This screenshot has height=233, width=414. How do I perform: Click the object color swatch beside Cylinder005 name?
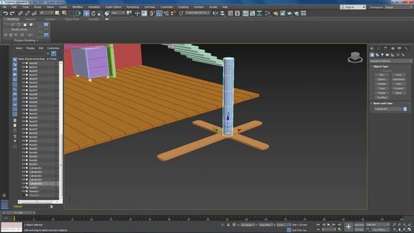tap(405, 109)
